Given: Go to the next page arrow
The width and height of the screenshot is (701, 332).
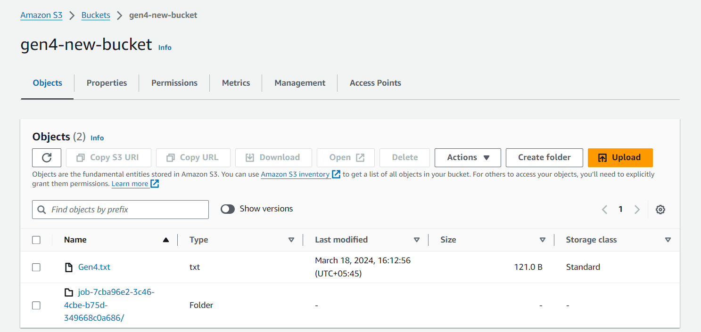Looking at the screenshot, I should tap(637, 210).
